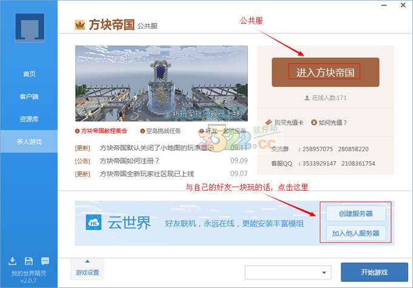Click date 09.07 in news list
This screenshot has height=288, width=413.
[x=239, y=174]
